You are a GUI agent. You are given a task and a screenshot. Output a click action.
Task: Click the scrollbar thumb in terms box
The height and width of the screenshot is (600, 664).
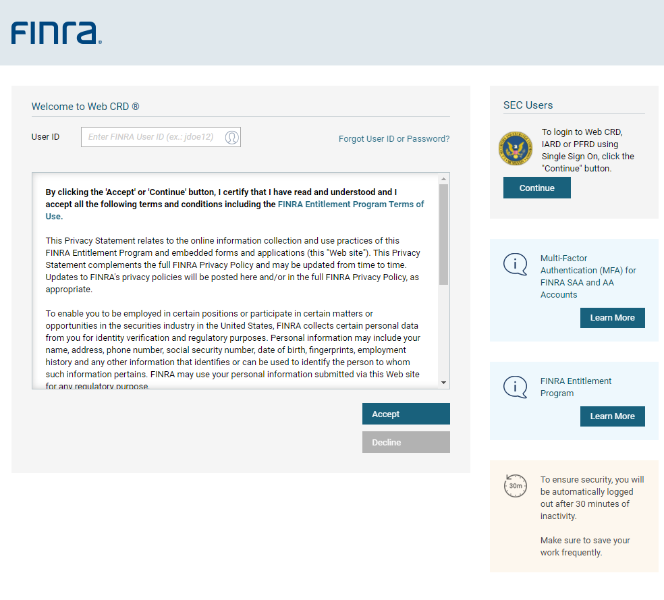tap(443, 233)
